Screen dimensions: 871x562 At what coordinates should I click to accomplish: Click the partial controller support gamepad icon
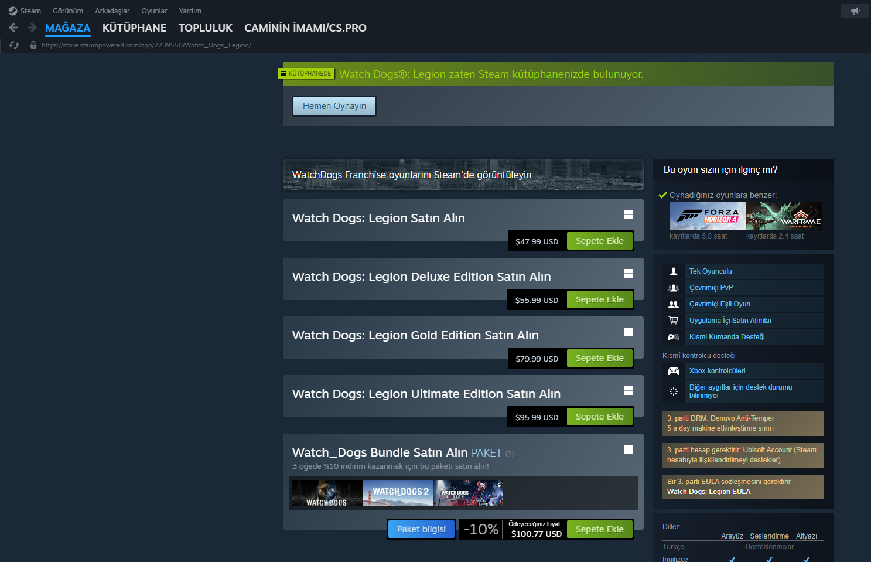pyautogui.click(x=674, y=337)
